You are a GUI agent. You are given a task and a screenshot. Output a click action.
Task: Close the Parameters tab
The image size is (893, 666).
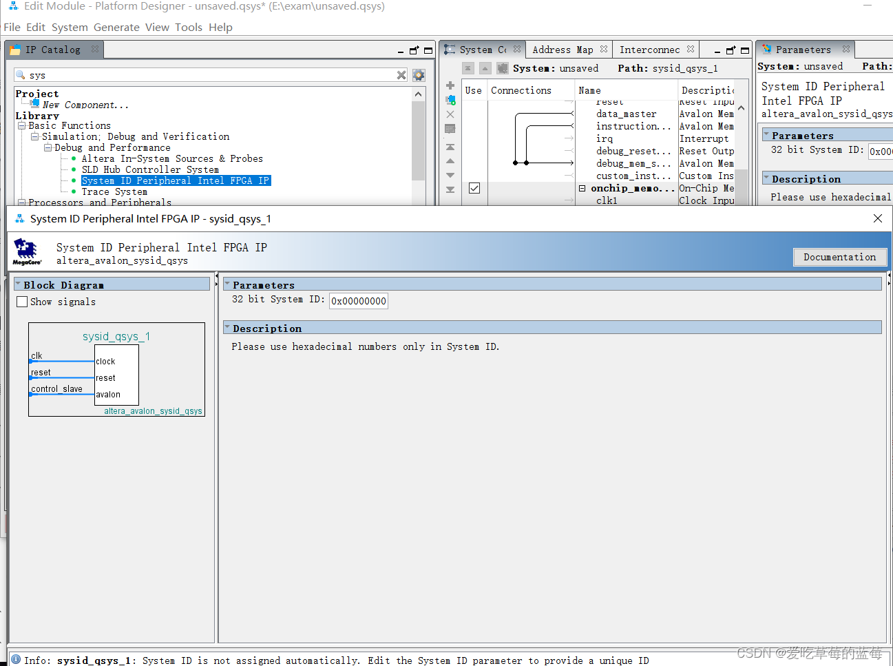(x=846, y=49)
